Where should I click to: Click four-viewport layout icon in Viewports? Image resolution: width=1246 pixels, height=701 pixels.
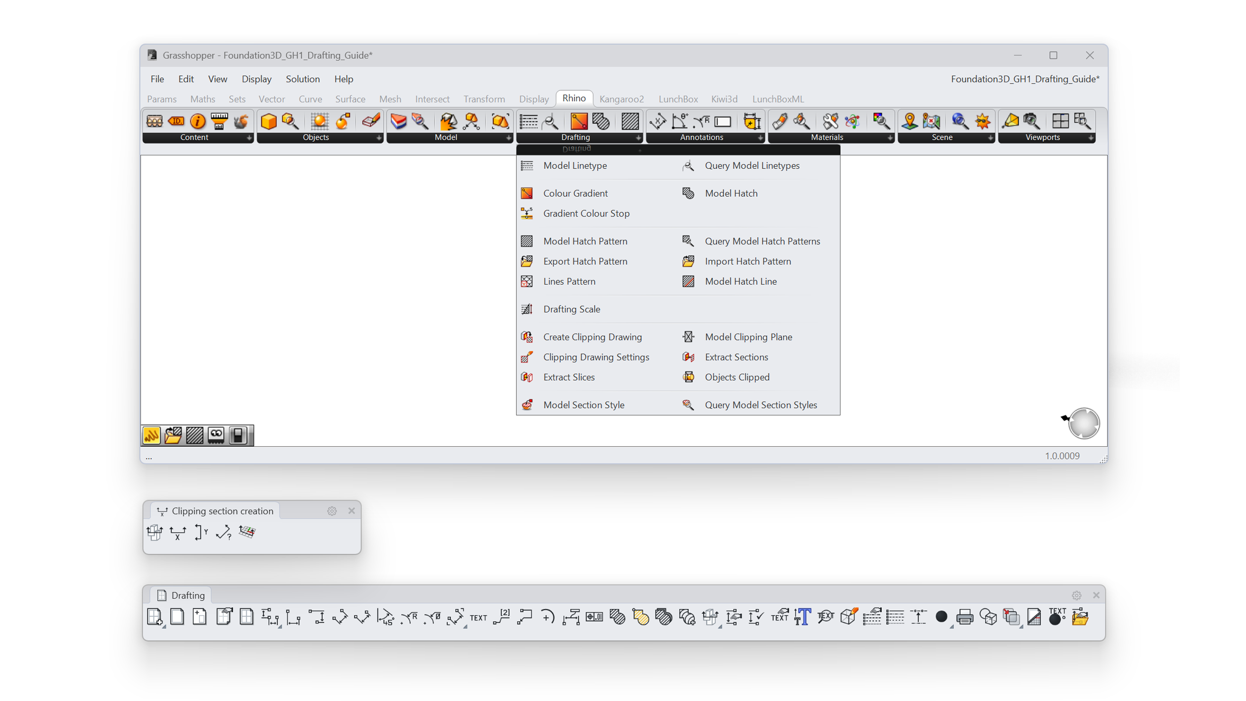click(x=1060, y=121)
